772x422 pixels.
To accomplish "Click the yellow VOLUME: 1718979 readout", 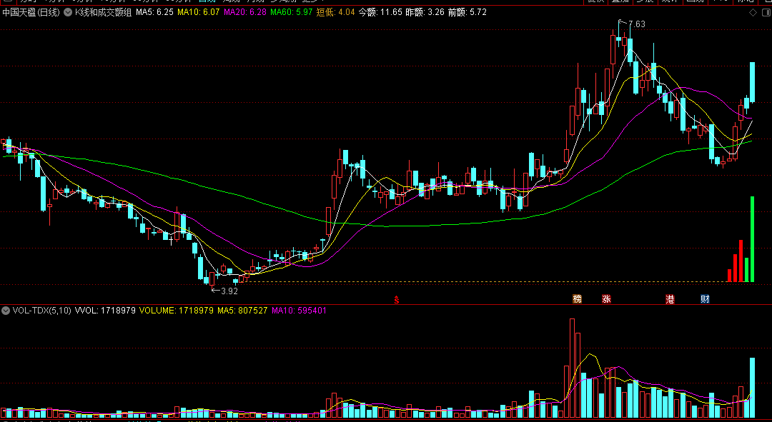I will (x=177, y=311).
